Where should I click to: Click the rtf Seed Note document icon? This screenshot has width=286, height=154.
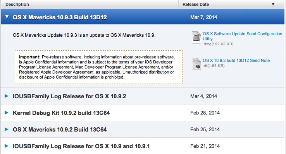click(x=196, y=64)
